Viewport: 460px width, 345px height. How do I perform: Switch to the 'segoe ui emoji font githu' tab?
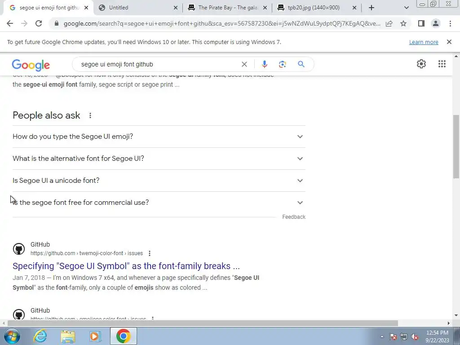(49, 8)
